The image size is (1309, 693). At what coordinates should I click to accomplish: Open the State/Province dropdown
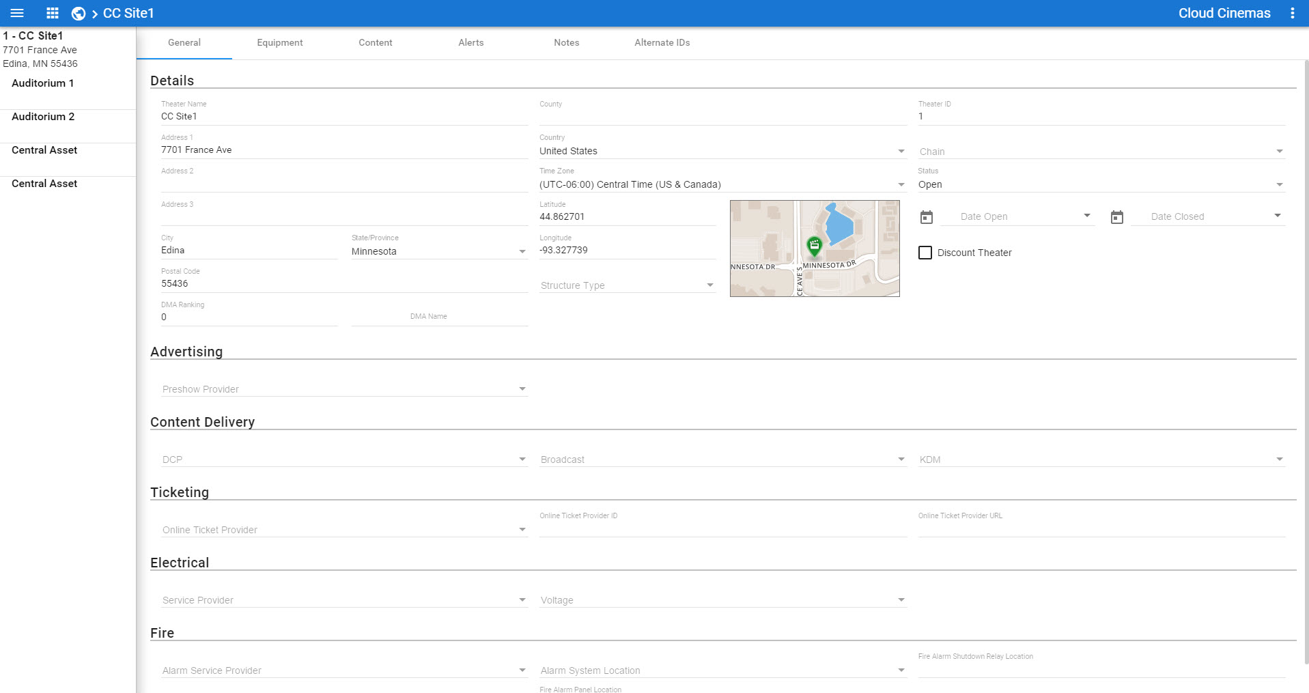click(x=439, y=251)
